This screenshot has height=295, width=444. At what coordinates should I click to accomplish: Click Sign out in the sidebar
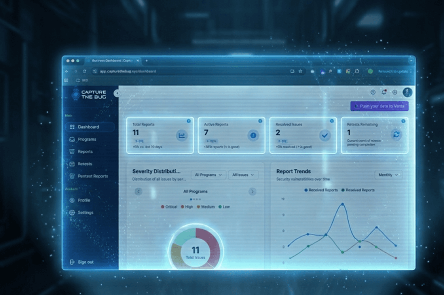coord(82,262)
